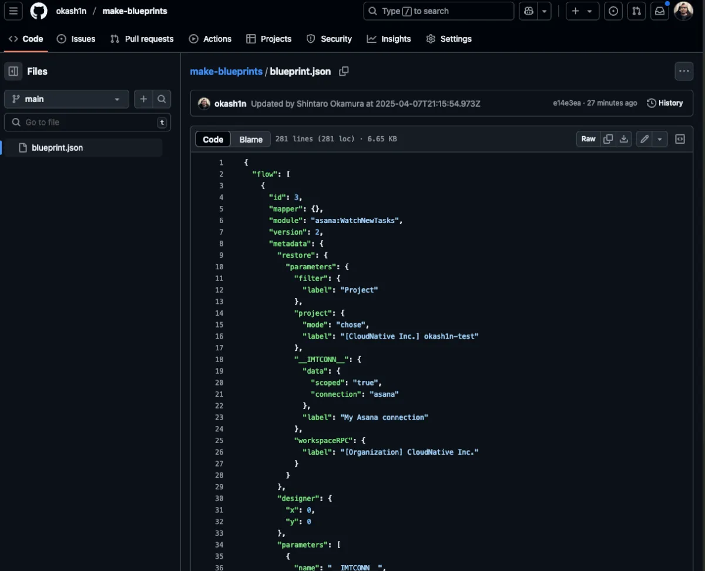Collapse the Files side panel
This screenshot has height=571, width=705.
tap(14, 71)
